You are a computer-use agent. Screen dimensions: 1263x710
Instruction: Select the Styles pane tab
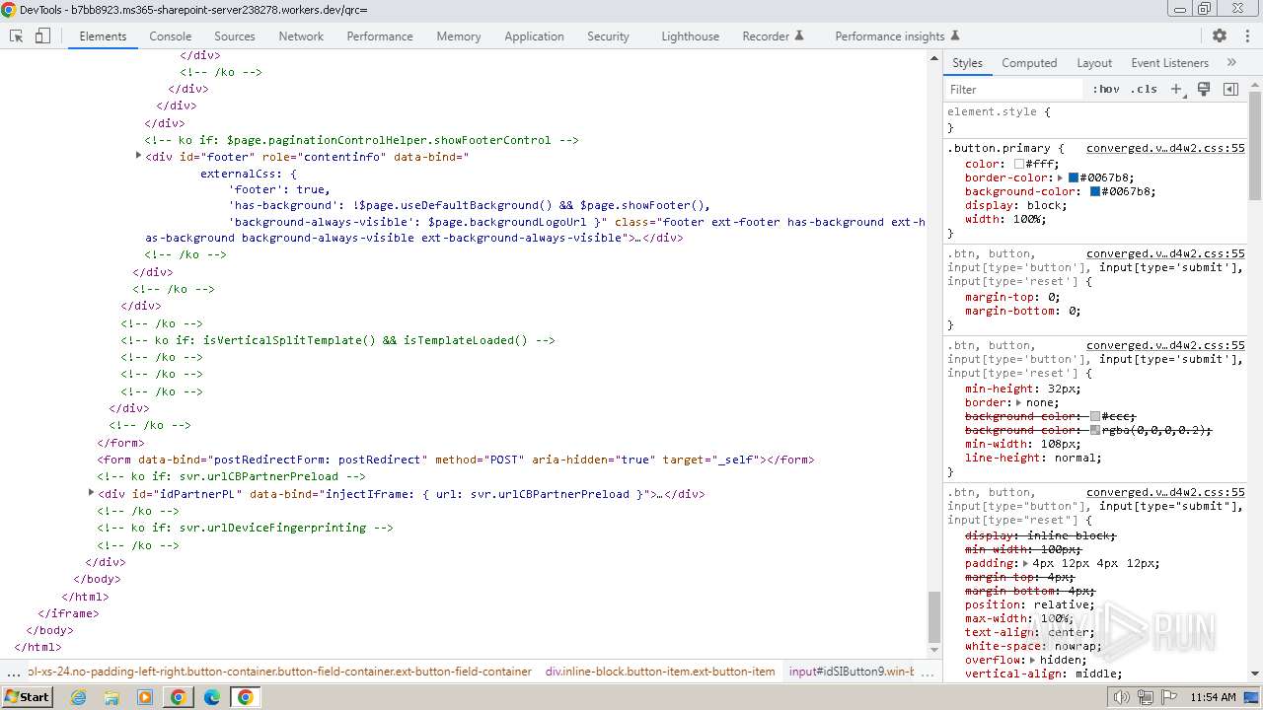point(967,62)
